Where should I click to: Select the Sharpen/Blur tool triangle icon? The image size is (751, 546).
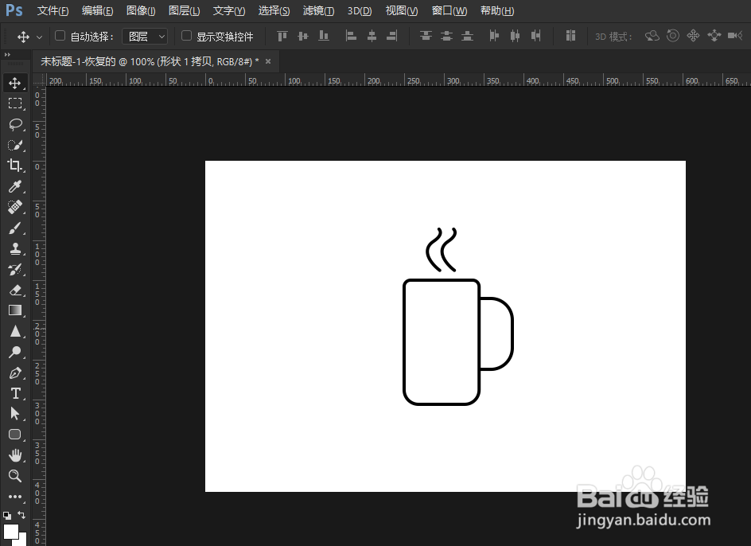click(x=15, y=331)
